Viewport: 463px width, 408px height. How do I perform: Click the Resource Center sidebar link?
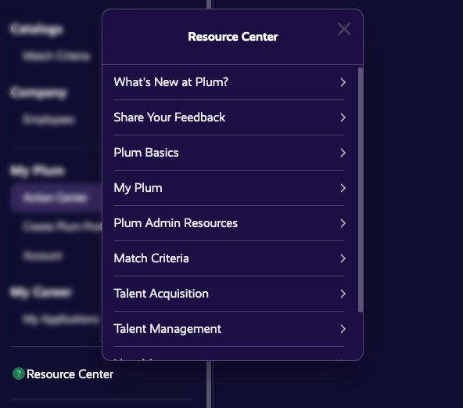[70, 374]
